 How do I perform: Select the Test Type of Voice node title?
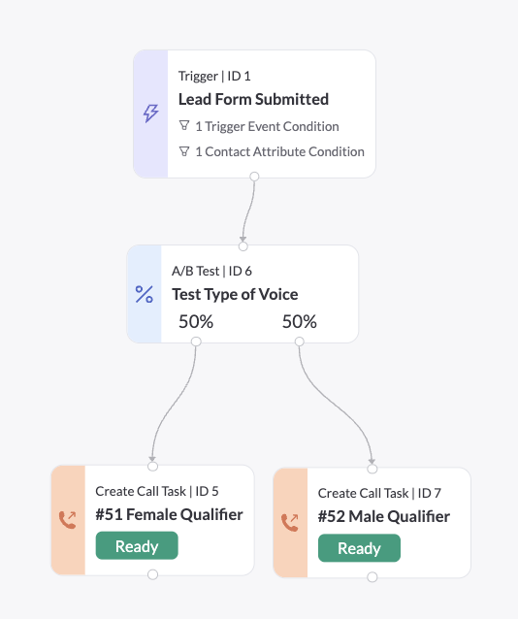point(235,295)
